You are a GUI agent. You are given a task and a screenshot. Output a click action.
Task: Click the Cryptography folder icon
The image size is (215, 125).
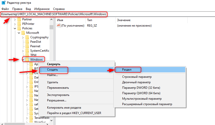point(27,37)
